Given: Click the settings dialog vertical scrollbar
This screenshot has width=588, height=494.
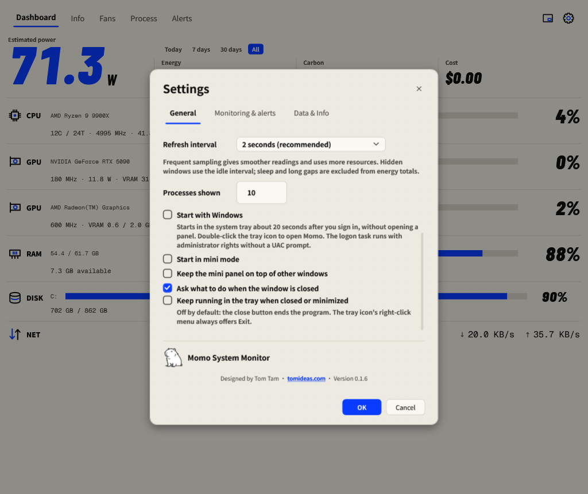Looking at the screenshot, I should [422, 281].
